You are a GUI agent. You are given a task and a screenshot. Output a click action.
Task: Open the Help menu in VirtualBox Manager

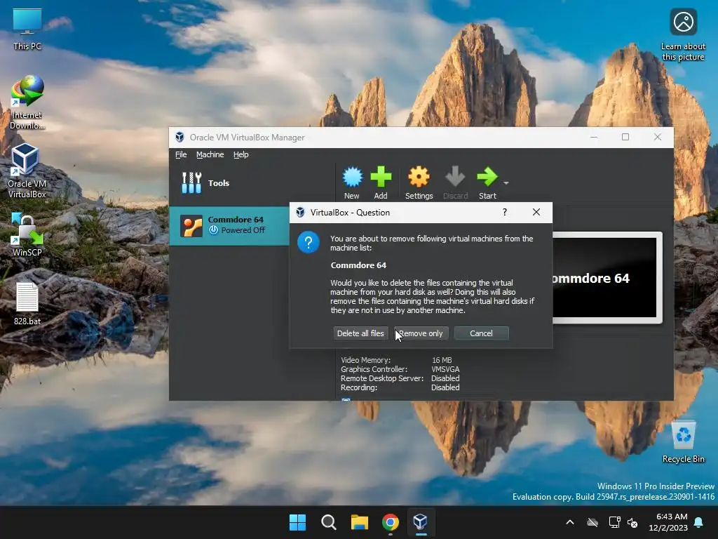pos(241,154)
